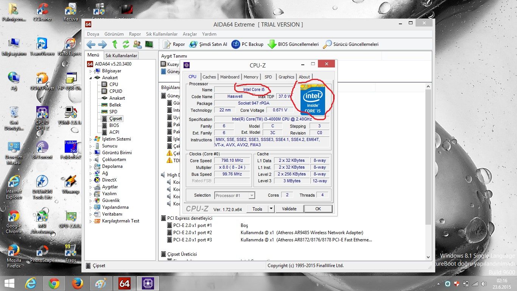The height and width of the screenshot is (291, 517).
Task: Click the Validate button in CPU-Z
Action: tap(289, 209)
